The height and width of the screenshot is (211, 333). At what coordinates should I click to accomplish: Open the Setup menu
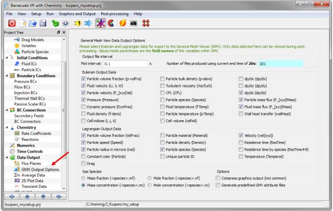coord(36,14)
